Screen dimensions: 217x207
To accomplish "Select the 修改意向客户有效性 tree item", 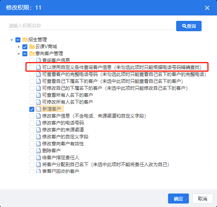I will click(x=63, y=144).
